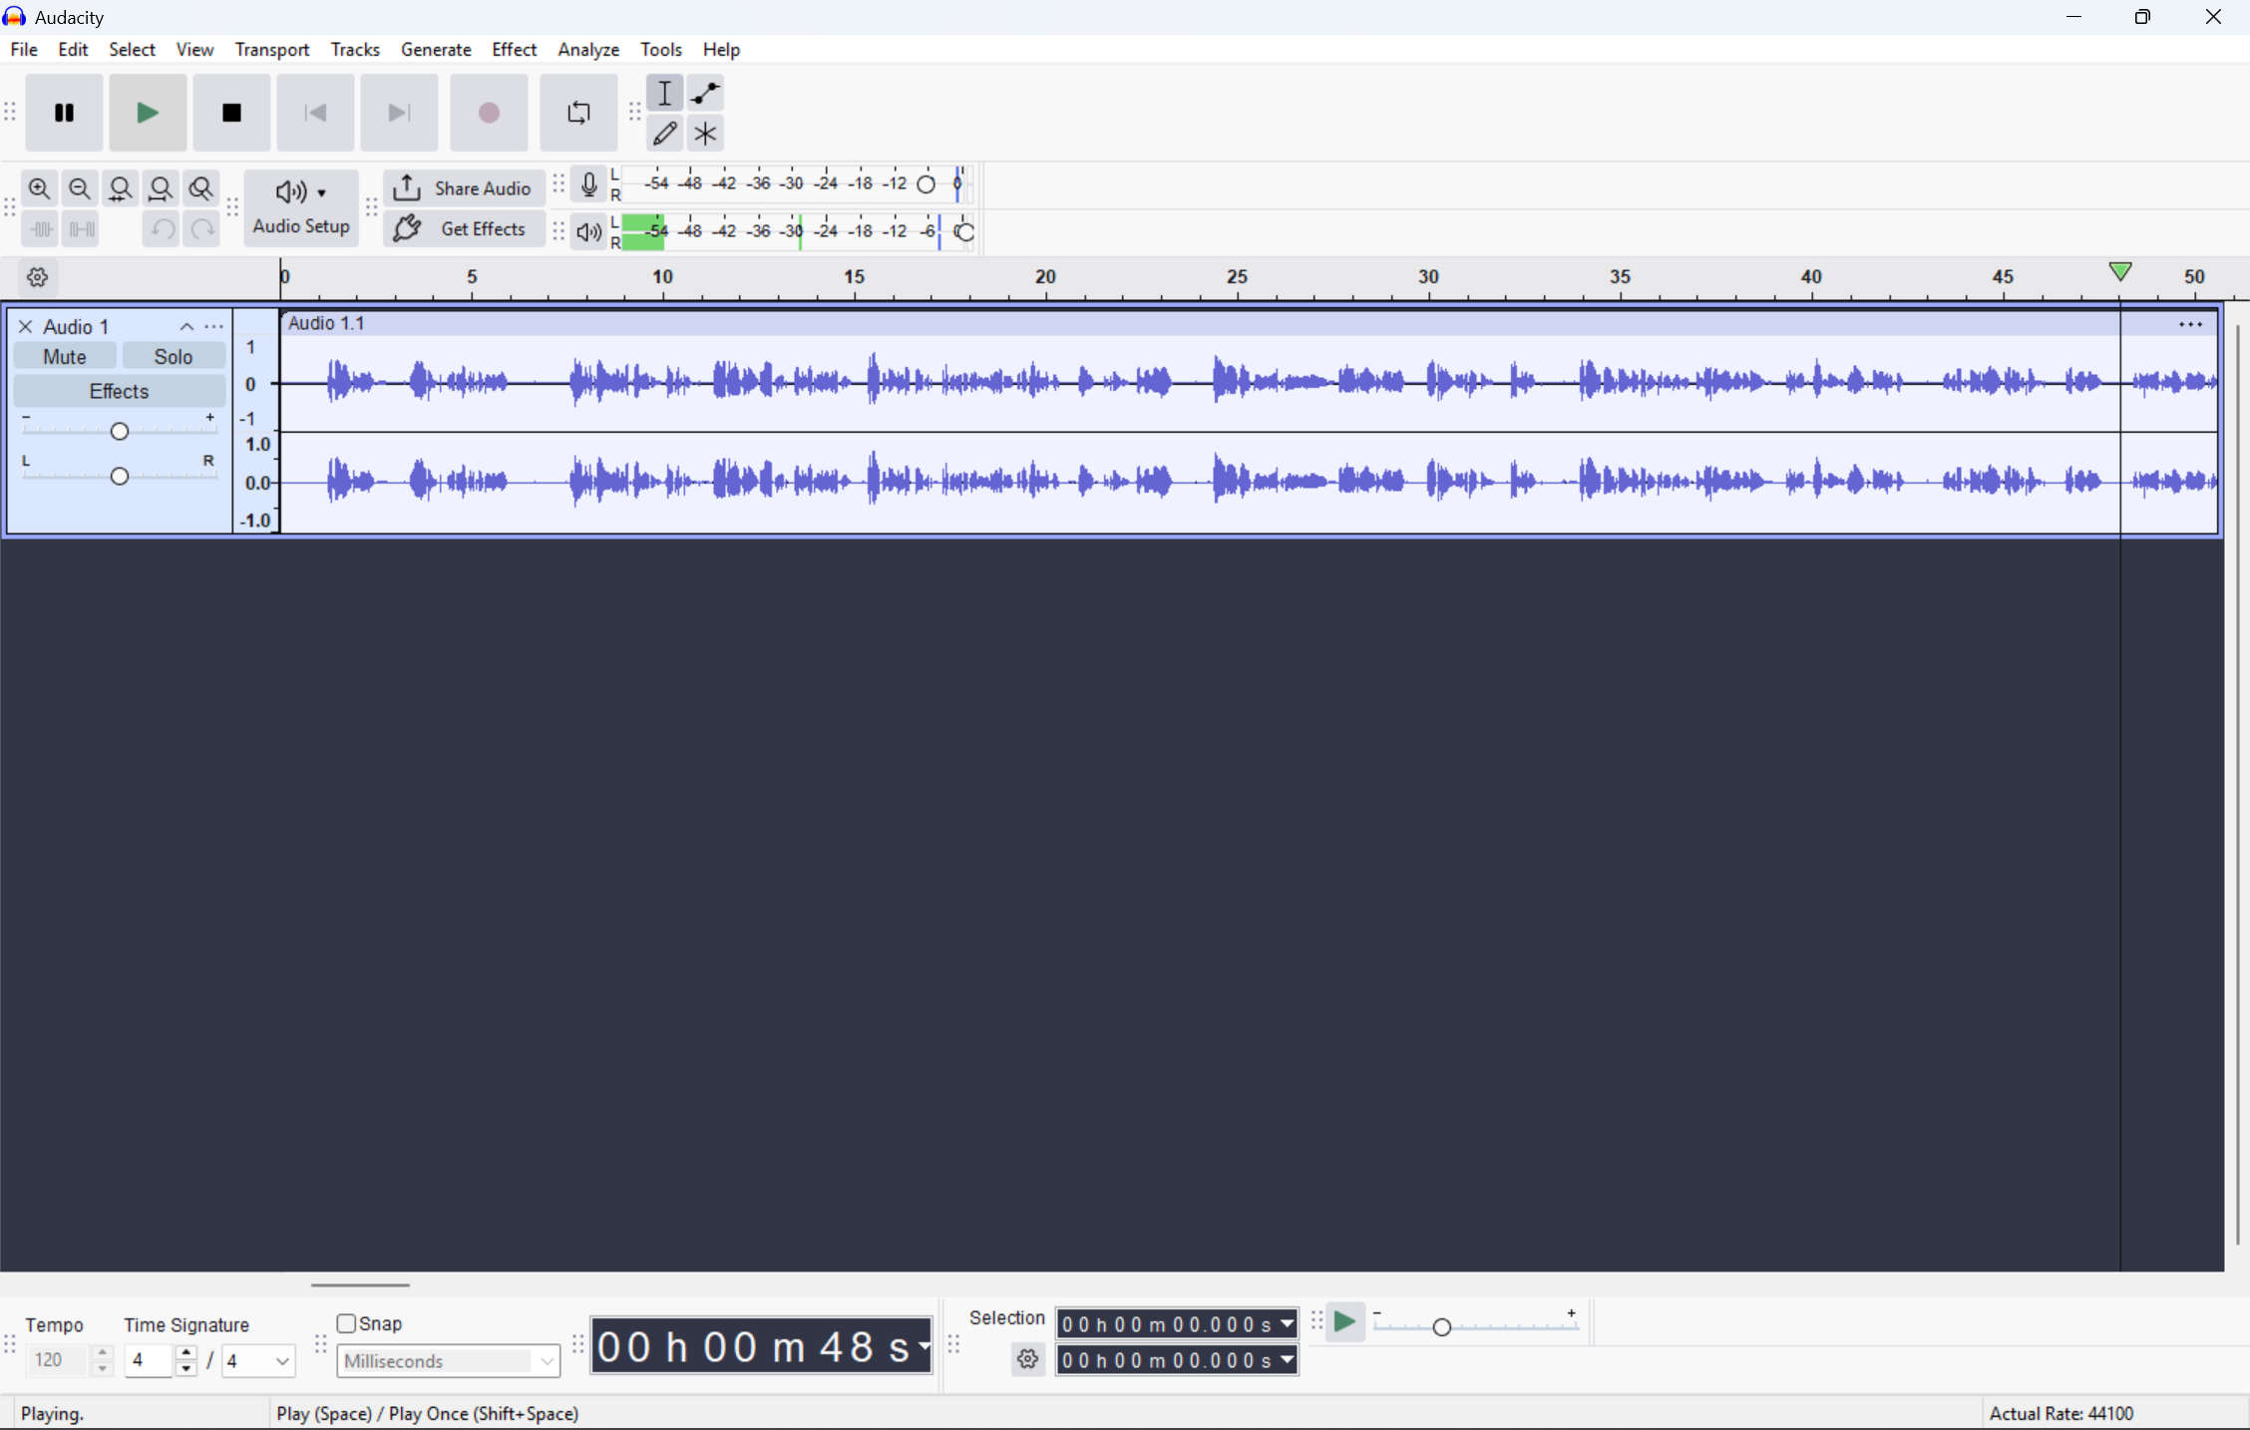Viewport: 2250px width, 1430px height.
Task: Open the Audio 1 Effects button
Action: pyautogui.click(x=119, y=391)
